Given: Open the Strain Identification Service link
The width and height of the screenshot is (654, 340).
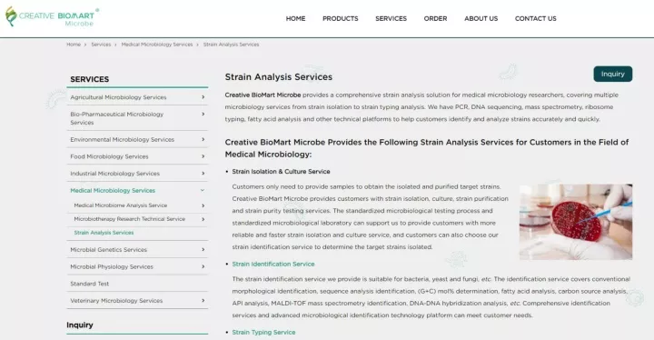Looking at the screenshot, I should pyautogui.click(x=273, y=264).
